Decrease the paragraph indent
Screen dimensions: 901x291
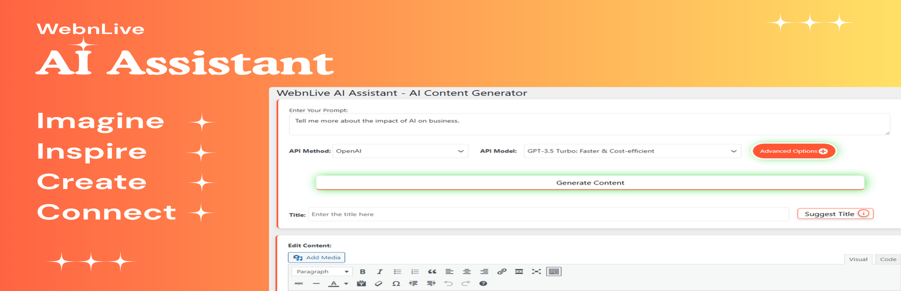pos(414,284)
